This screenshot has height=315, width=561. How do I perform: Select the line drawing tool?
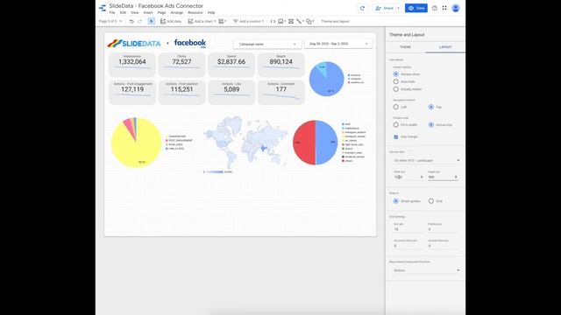[300, 21]
